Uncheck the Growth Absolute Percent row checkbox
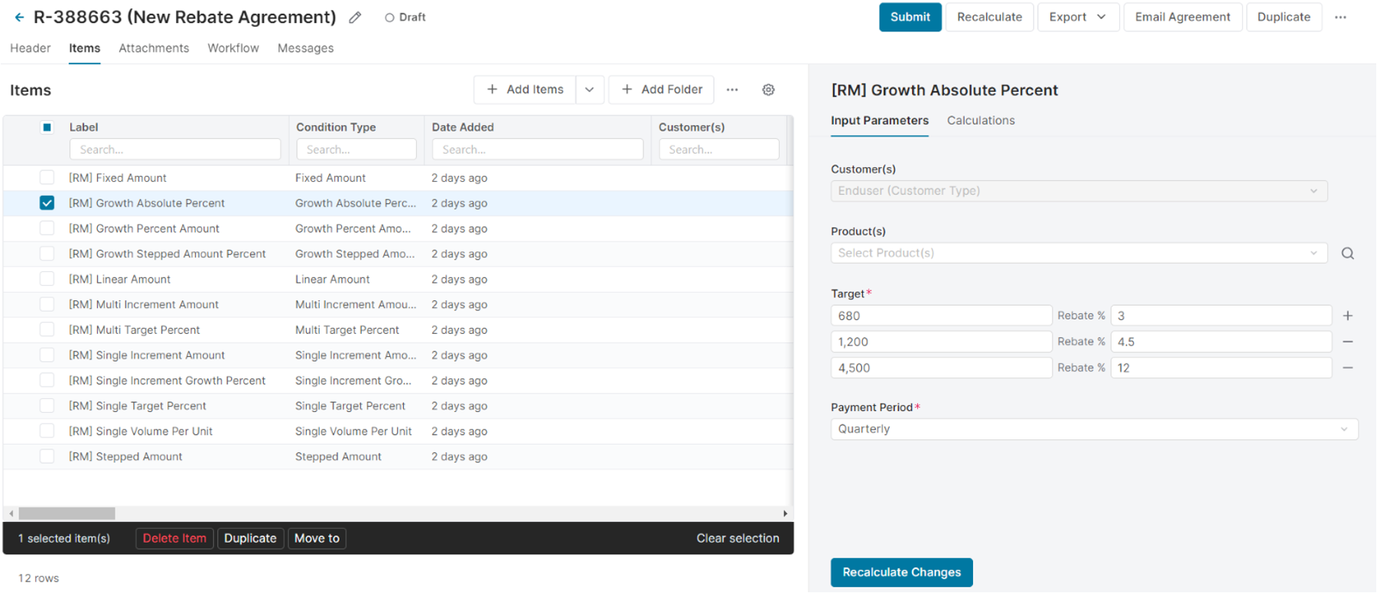 [x=47, y=203]
